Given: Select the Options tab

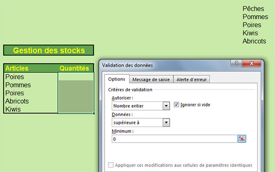Looking at the screenshot, I should [116, 79].
